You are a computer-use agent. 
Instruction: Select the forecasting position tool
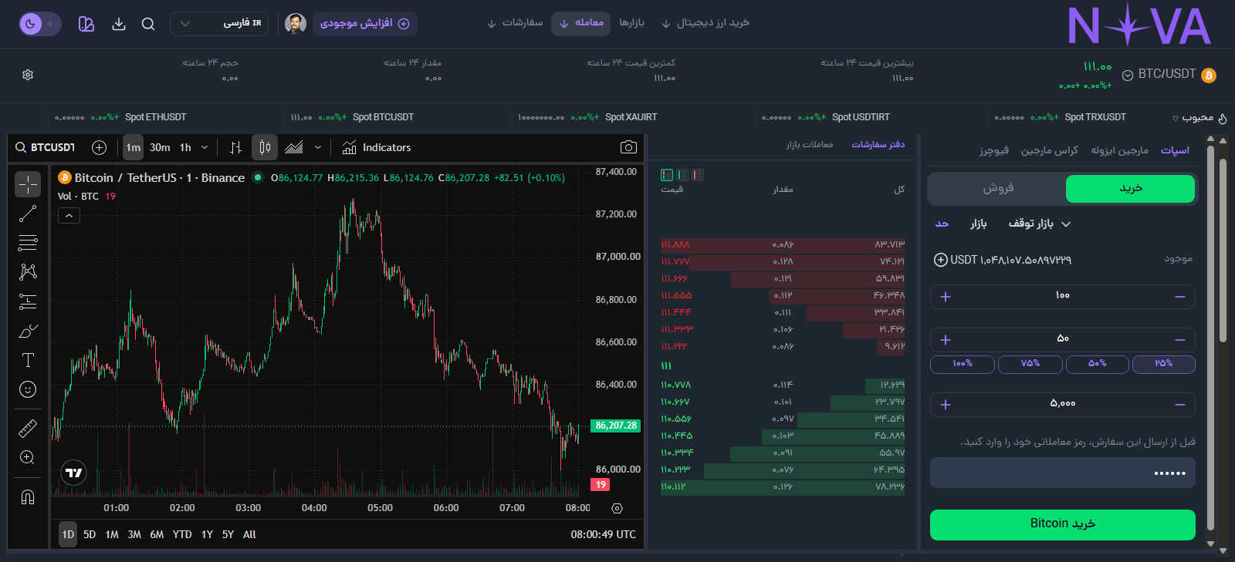click(x=28, y=301)
